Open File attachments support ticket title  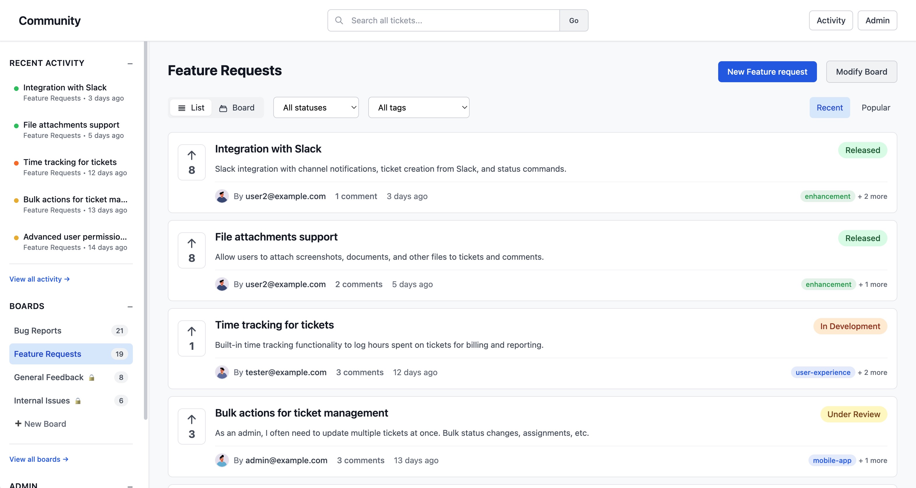click(276, 237)
